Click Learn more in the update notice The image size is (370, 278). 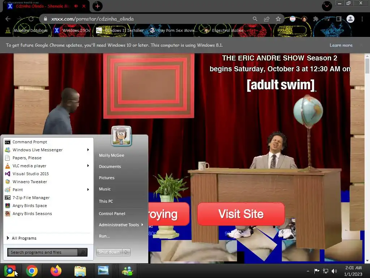[x=341, y=45]
